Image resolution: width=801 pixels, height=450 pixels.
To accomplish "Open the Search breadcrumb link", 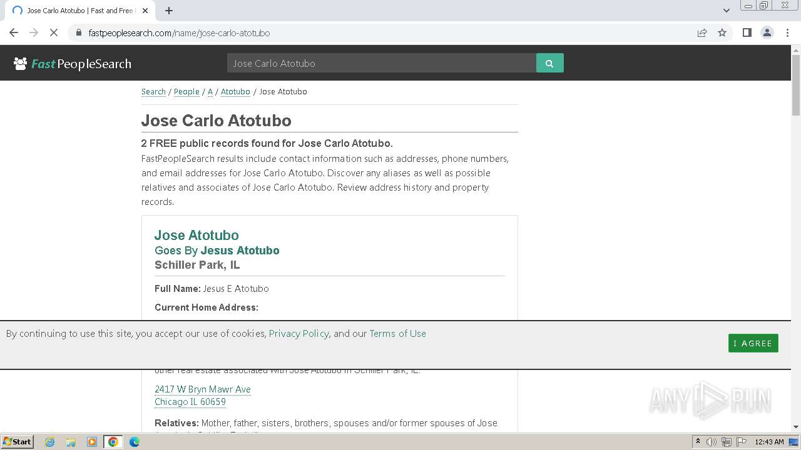I will tap(153, 91).
